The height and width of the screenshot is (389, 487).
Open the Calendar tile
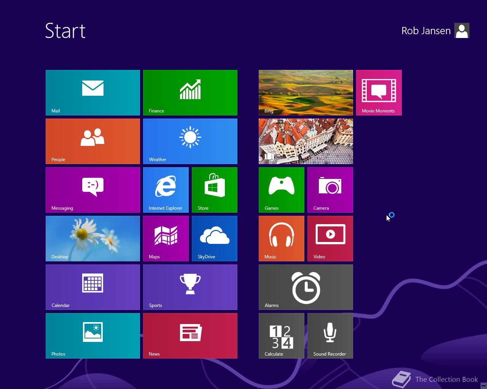[x=93, y=287]
